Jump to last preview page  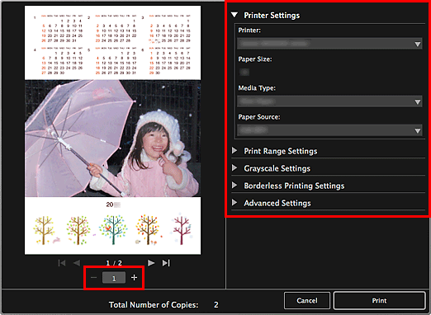(166, 263)
